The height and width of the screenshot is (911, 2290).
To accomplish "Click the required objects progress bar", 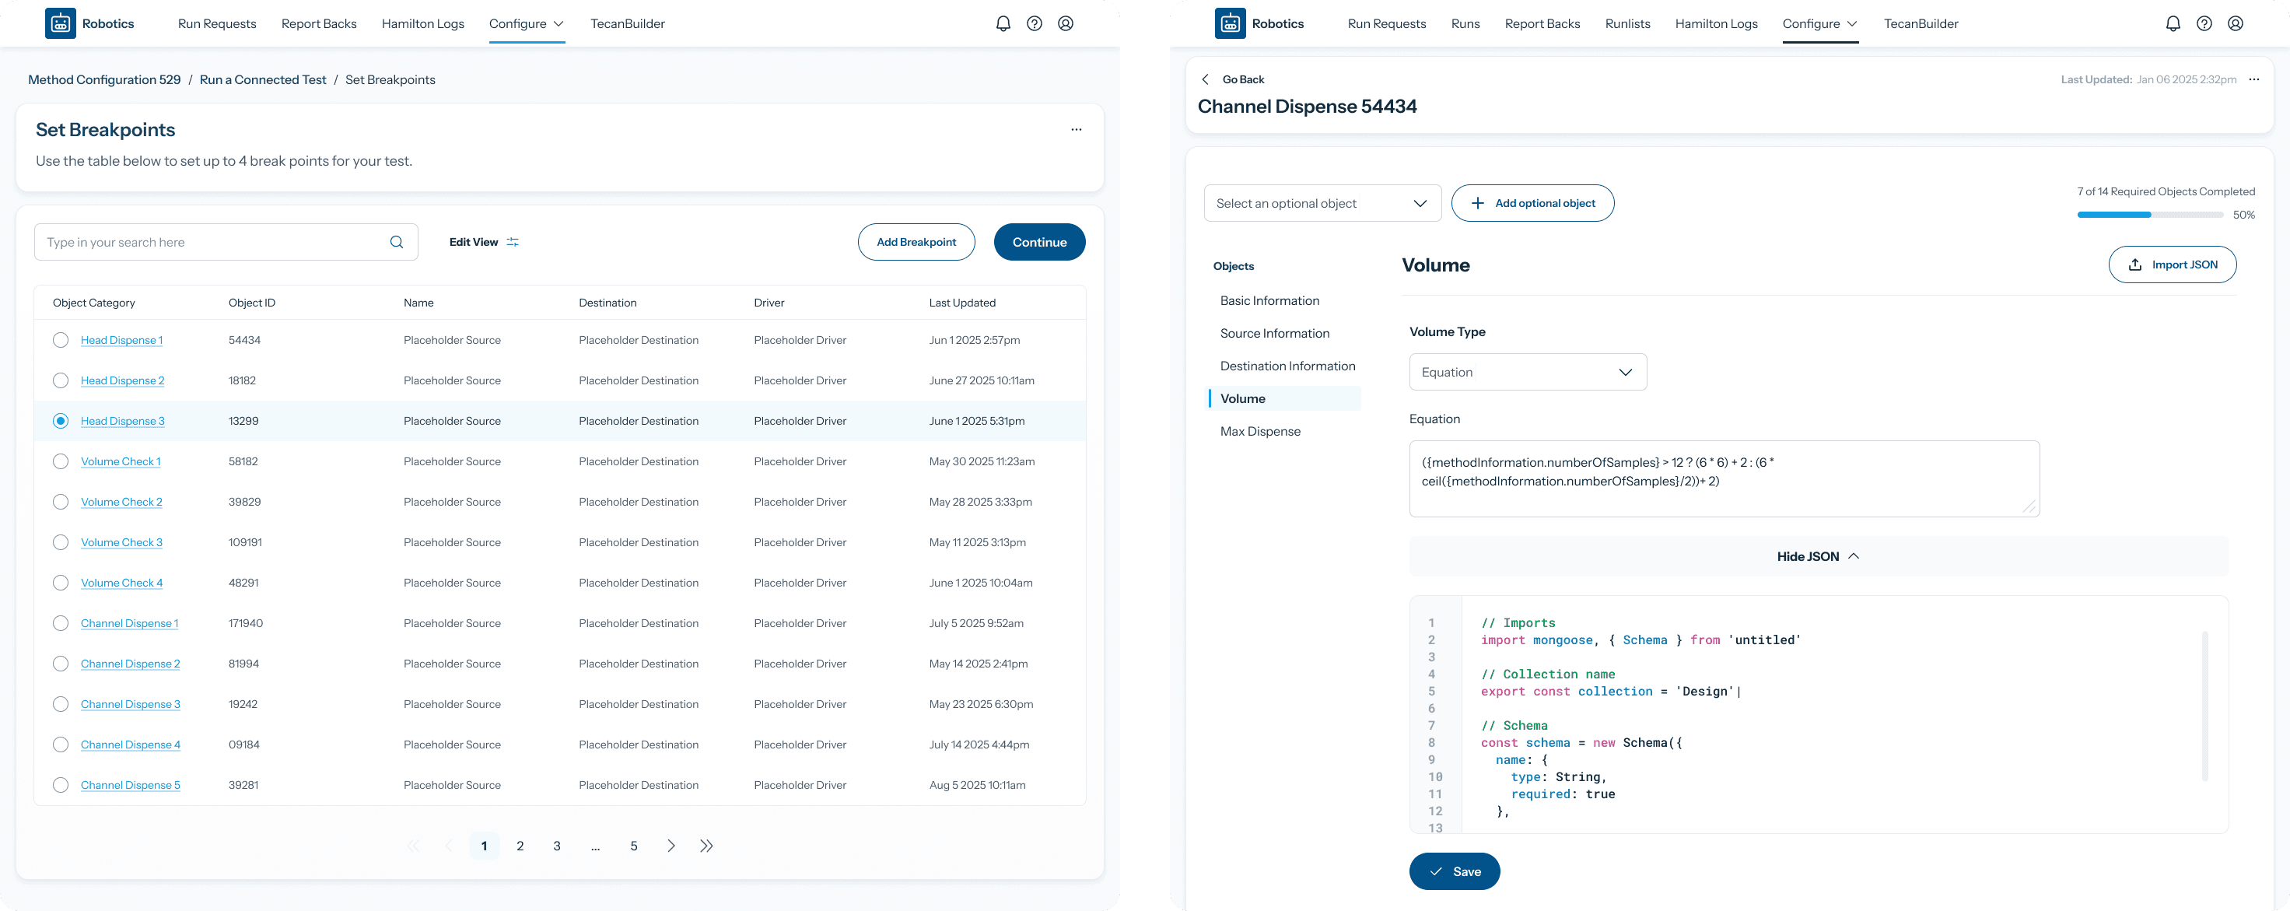I will tap(2149, 215).
